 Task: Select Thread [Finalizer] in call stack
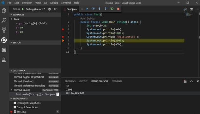click(x=35, y=81)
